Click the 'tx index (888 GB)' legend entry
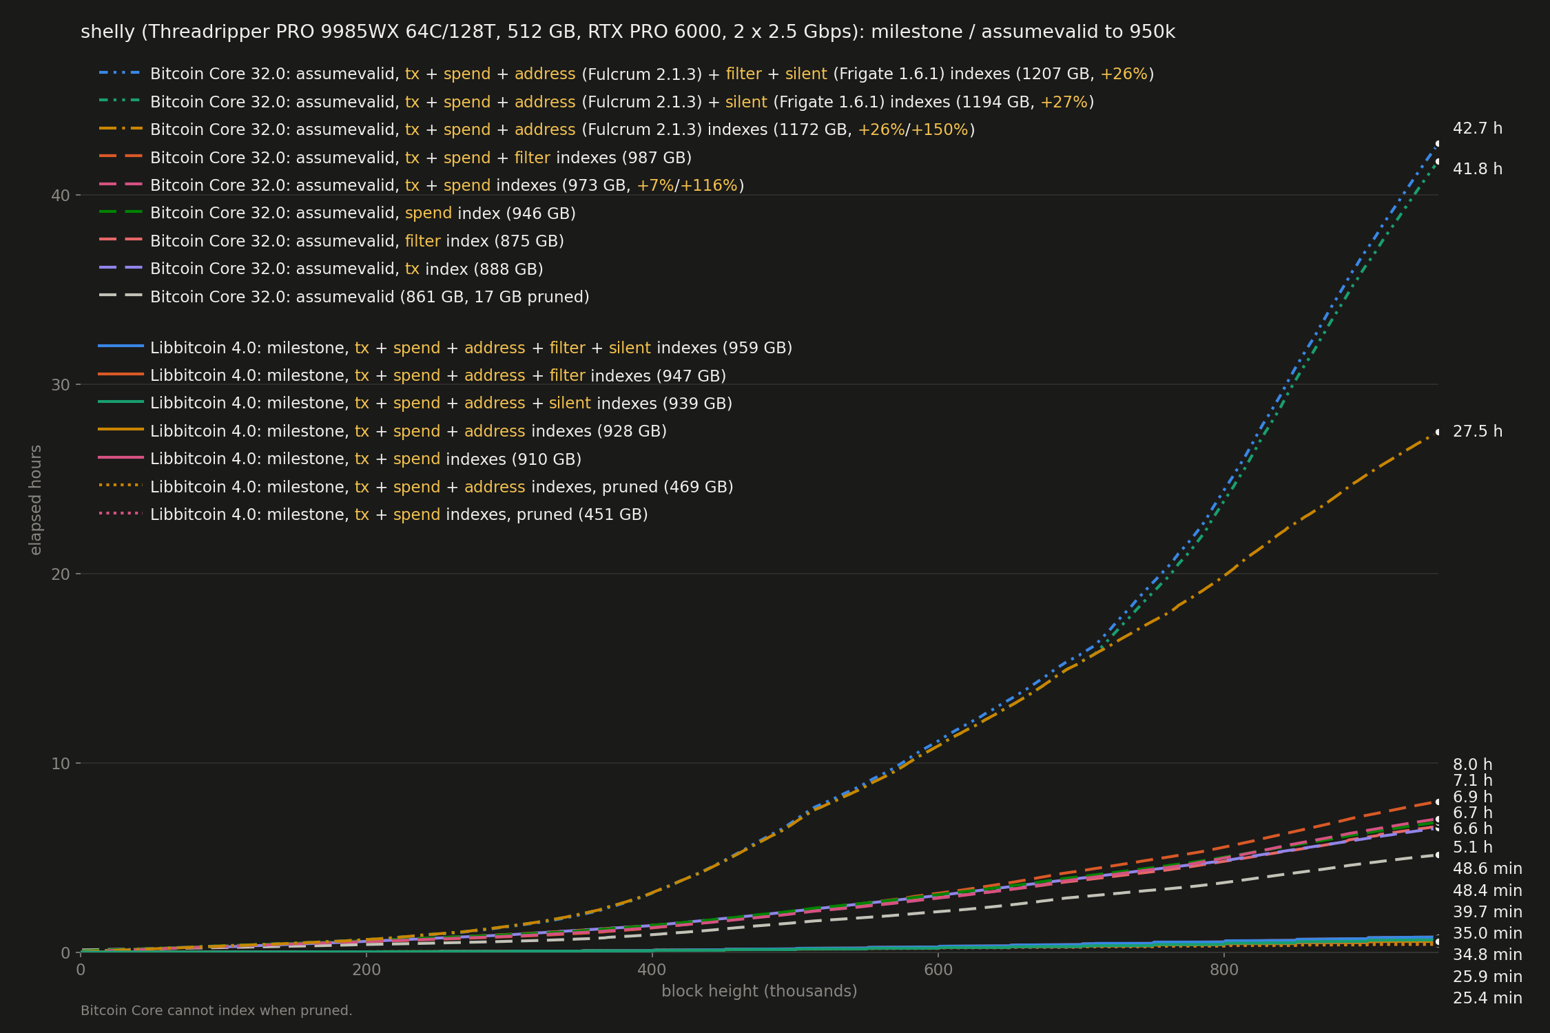The height and width of the screenshot is (1033, 1550). coord(321,269)
